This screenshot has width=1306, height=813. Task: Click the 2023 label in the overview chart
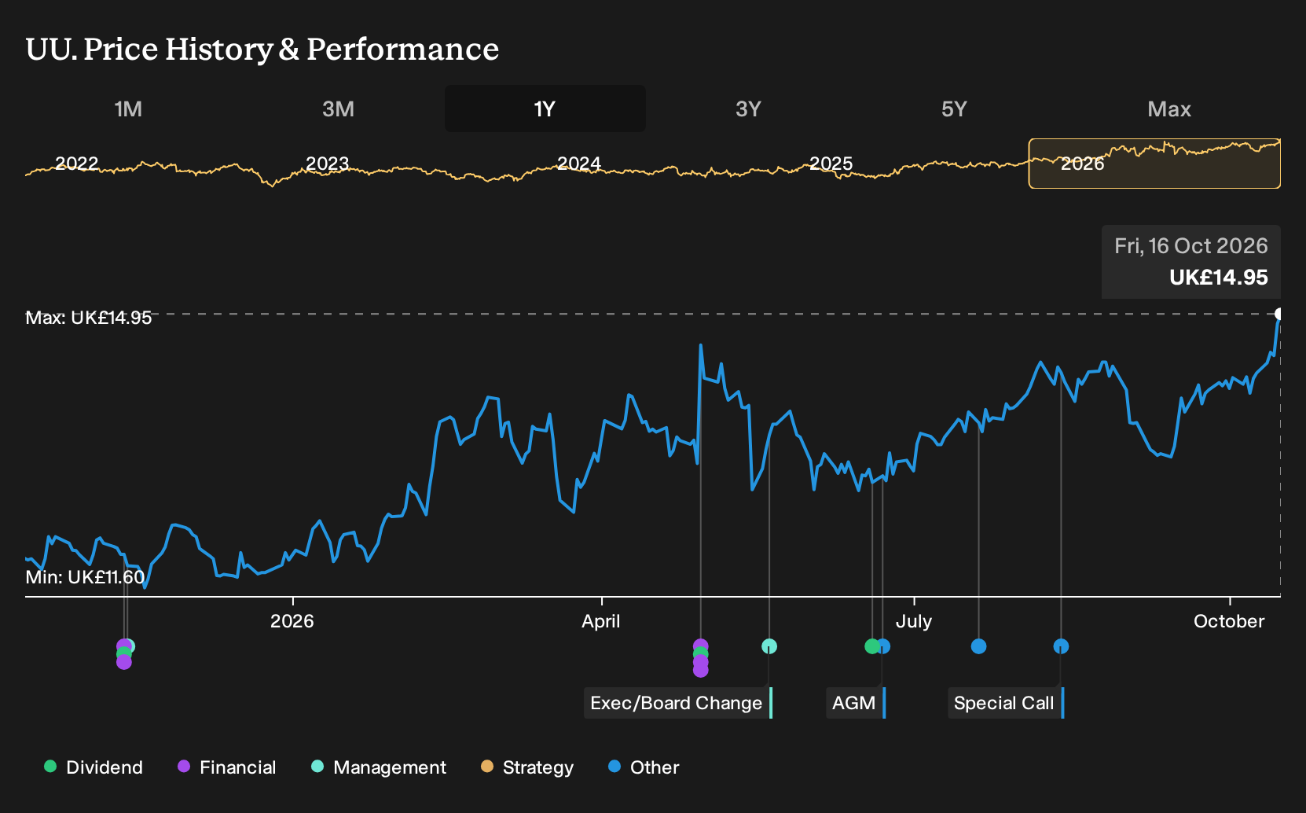pos(328,164)
